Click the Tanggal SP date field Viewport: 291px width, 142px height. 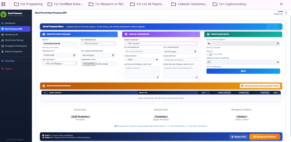(59, 55)
